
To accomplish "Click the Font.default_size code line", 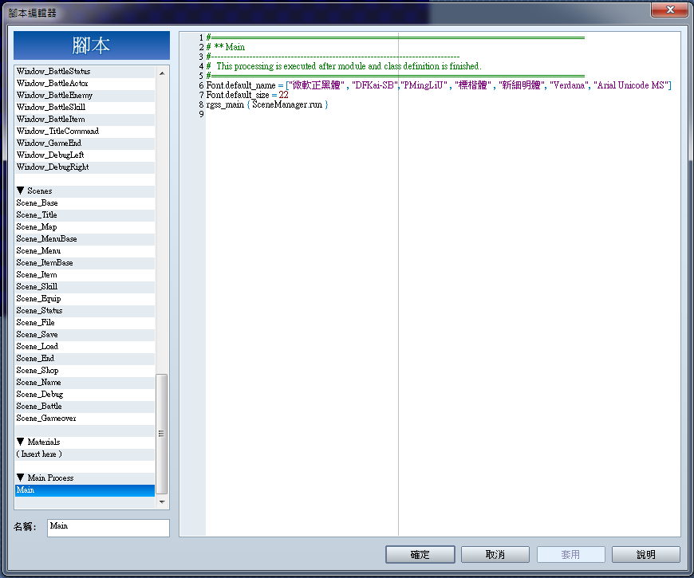I will (247, 95).
